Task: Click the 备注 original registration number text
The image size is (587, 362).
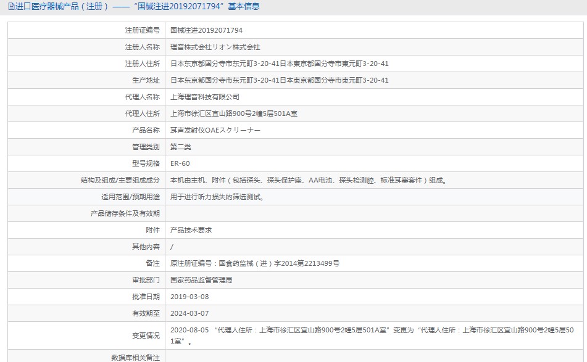Action: click(254, 263)
